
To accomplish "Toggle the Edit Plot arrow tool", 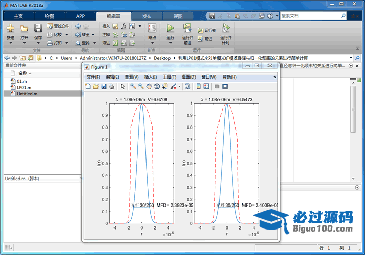I will click(x=123, y=87).
